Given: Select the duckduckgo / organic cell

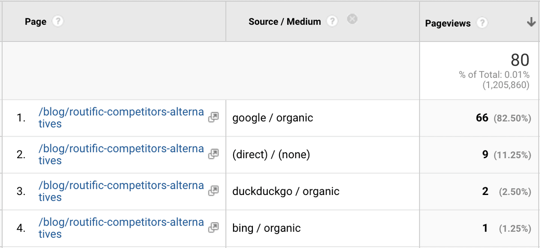Looking at the screenshot, I should [x=323, y=192].
